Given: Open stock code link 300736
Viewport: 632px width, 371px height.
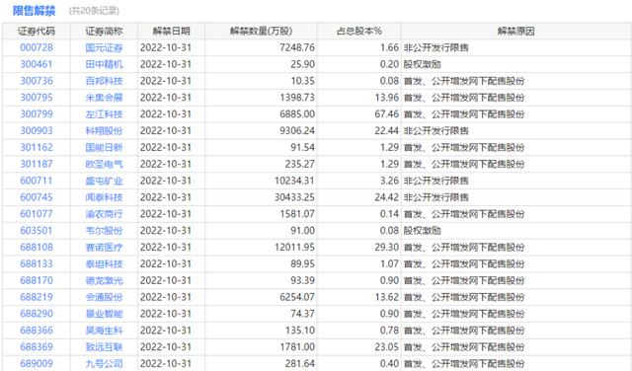Looking at the screenshot, I should click(37, 81).
